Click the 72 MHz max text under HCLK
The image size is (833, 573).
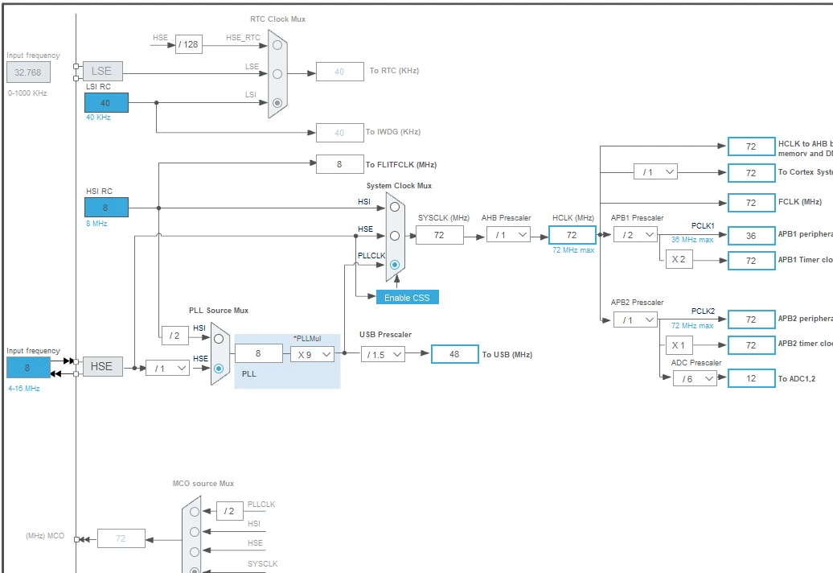pyautogui.click(x=573, y=249)
